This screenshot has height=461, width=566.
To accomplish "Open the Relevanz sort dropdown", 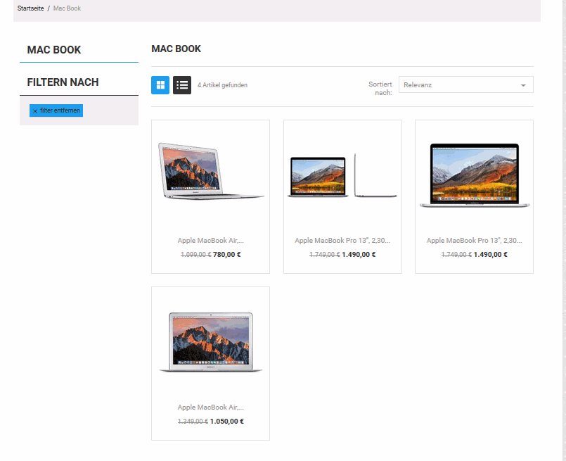I will click(x=465, y=84).
